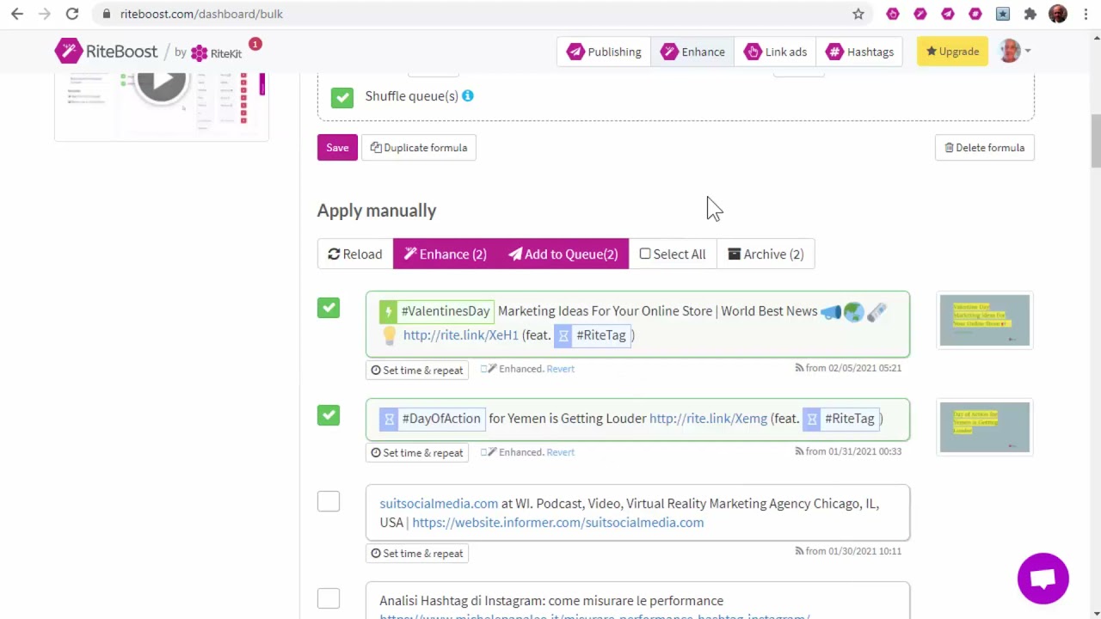The image size is (1101, 619).
Task: Open the rite.link/XeH1 link
Action: (x=461, y=335)
